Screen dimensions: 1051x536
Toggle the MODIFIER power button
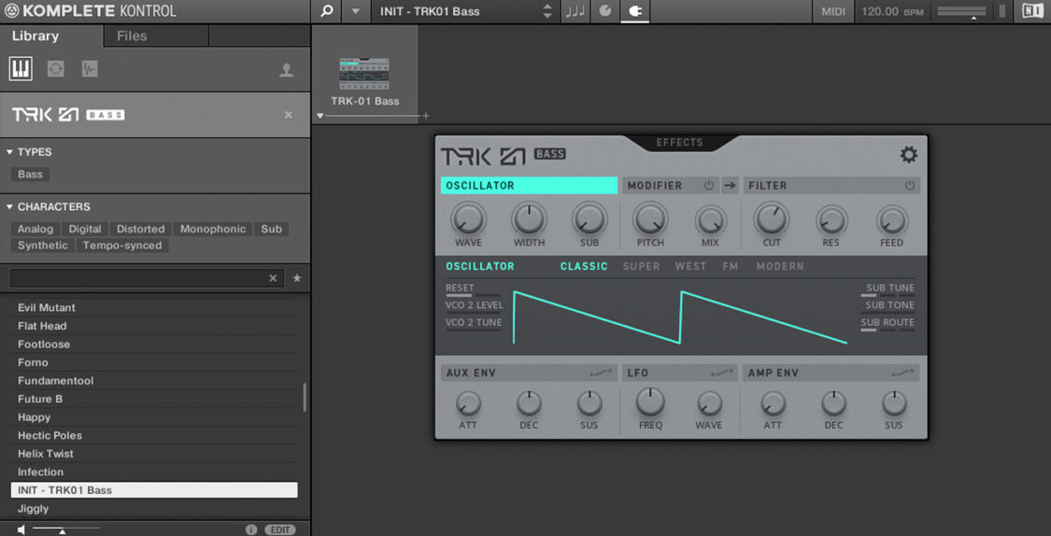709,186
